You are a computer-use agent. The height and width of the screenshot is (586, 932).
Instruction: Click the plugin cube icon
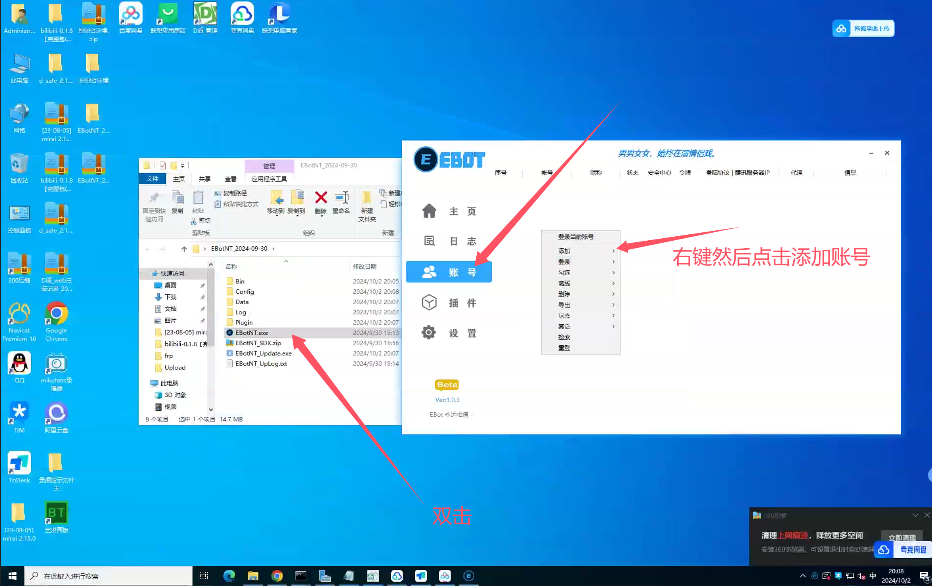[429, 303]
